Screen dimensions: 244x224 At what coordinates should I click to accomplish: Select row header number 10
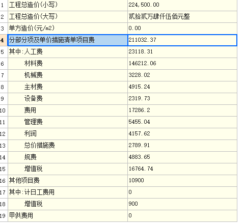click(x=4, y=110)
